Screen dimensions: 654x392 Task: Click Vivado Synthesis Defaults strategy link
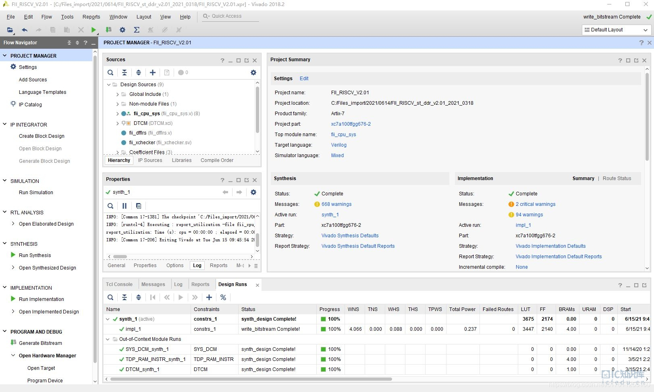point(350,236)
